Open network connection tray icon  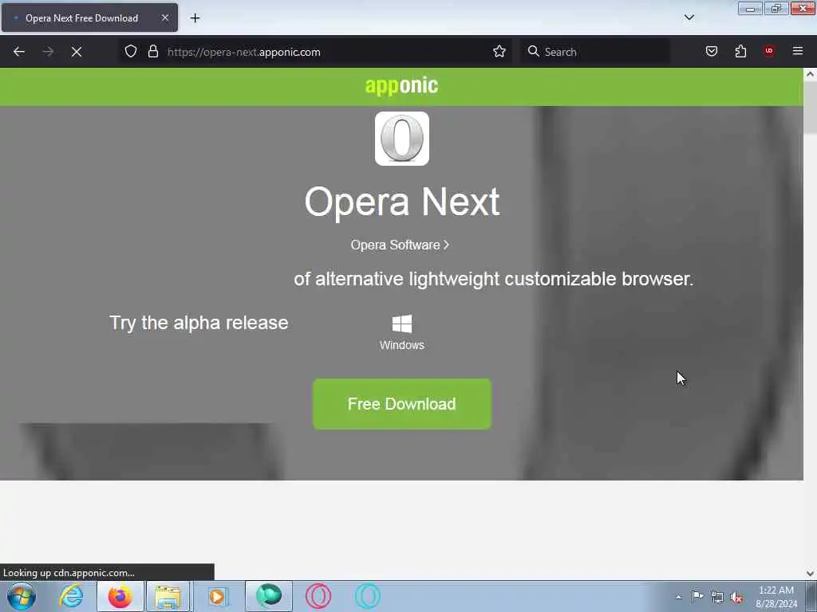(x=717, y=597)
